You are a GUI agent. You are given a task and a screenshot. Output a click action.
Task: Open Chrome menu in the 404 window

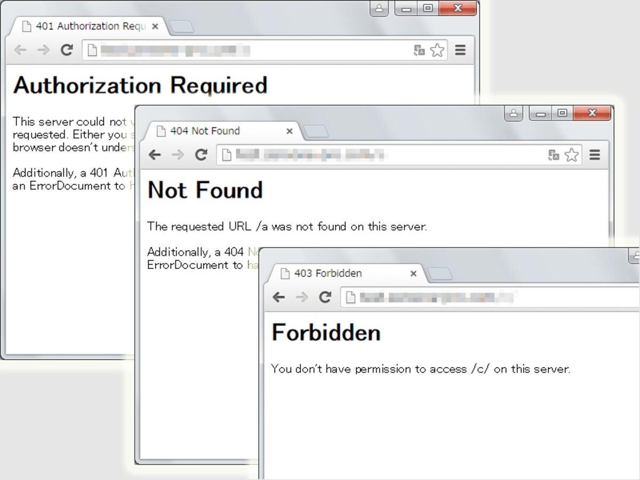tap(595, 155)
